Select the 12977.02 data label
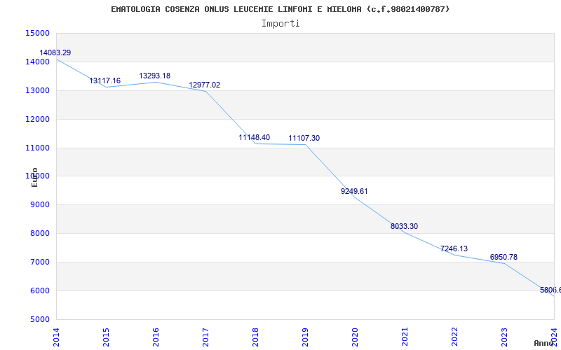This screenshot has height=350, width=561. [x=204, y=85]
